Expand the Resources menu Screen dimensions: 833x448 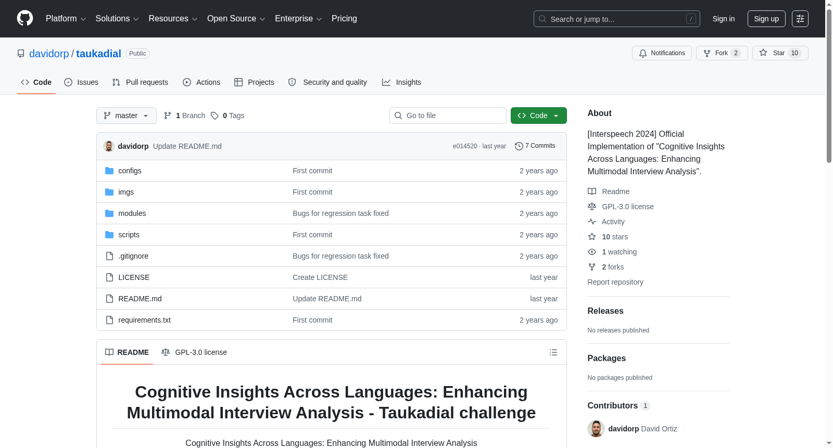click(173, 19)
